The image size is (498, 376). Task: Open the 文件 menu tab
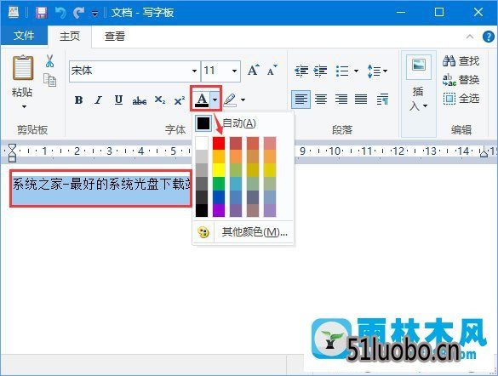point(24,36)
